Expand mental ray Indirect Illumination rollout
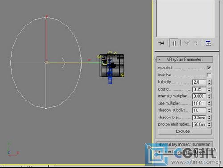The height and width of the screenshot is (168, 223). click(x=185, y=144)
